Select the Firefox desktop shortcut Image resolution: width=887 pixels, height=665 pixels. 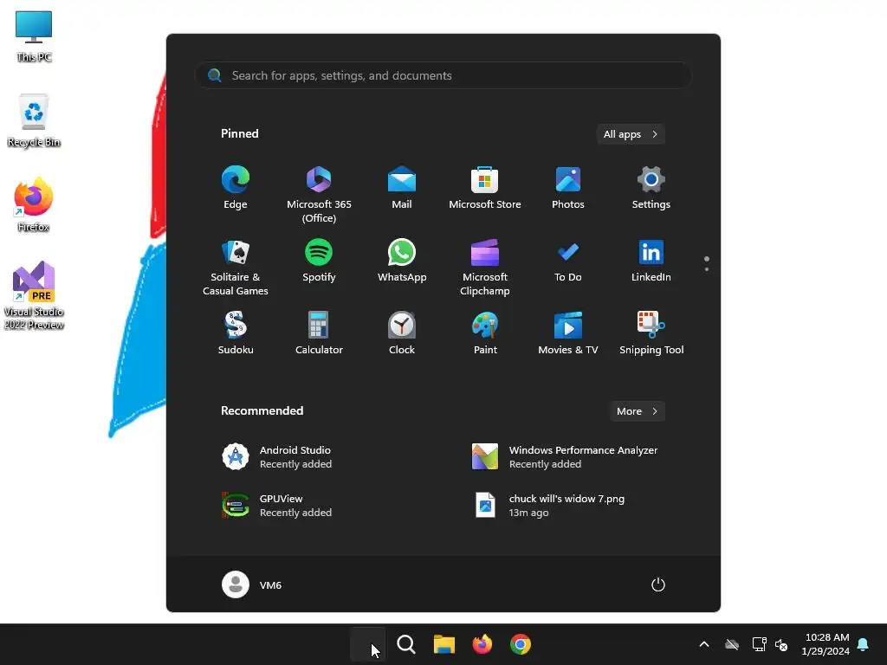tap(34, 204)
